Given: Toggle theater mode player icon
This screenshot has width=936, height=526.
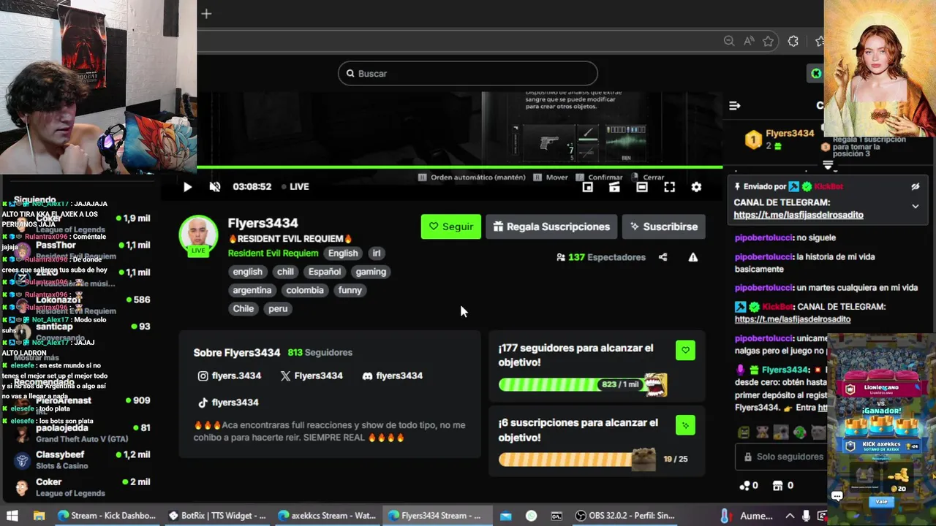Looking at the screenshot, I should [642, 187].
